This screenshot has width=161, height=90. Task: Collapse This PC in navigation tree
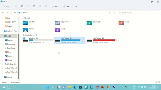[2, 36]
